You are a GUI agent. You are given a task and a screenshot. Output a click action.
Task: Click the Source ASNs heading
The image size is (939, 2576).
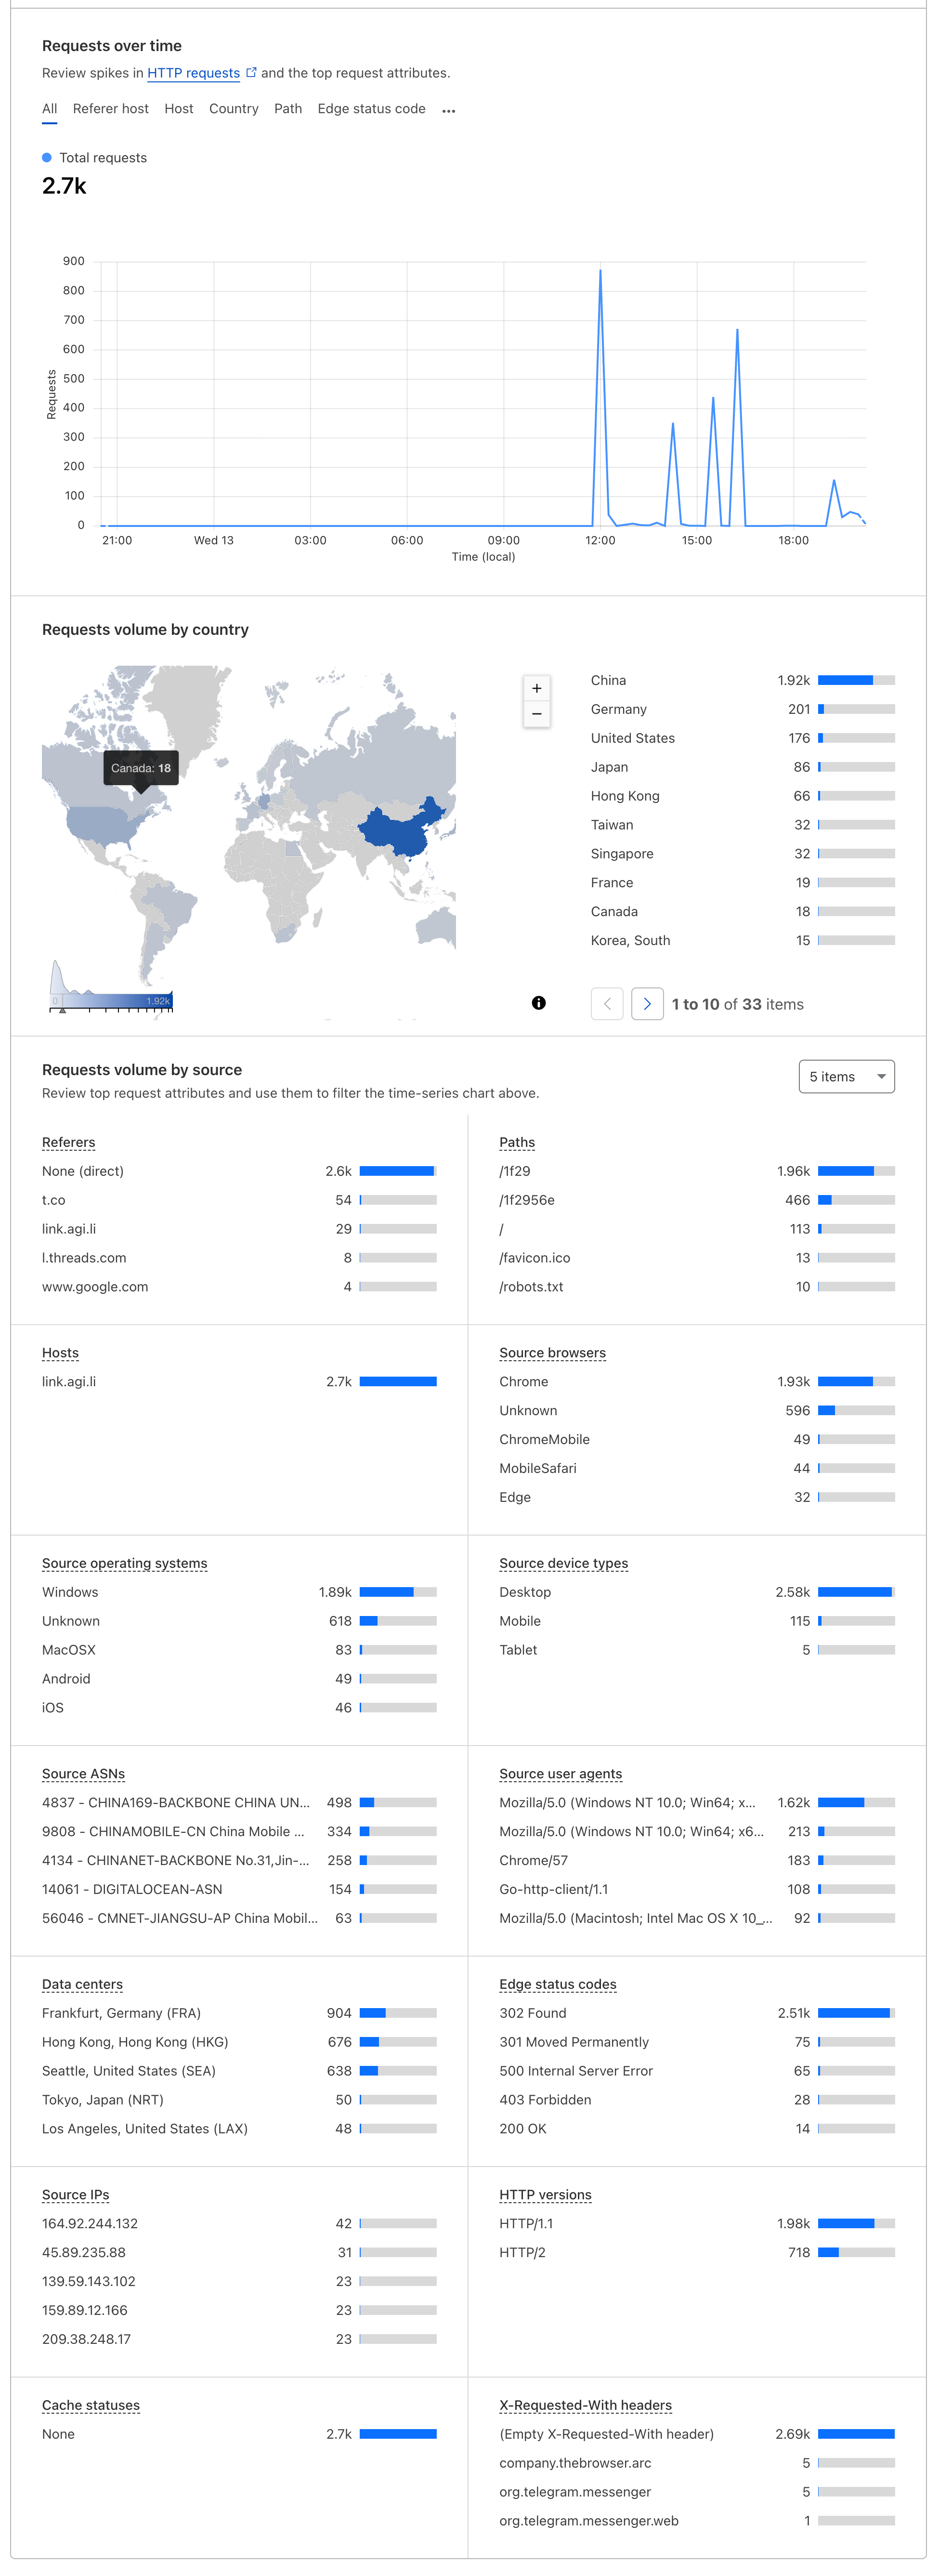(83, 1774)
